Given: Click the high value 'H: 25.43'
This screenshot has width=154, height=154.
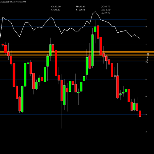Looking at the screenshot, I should 81,7.
